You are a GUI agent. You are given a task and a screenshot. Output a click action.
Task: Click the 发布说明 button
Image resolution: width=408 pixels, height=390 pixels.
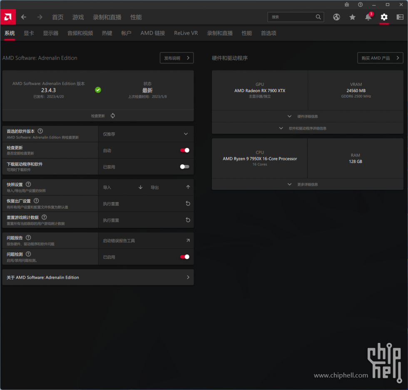point(177,58)
